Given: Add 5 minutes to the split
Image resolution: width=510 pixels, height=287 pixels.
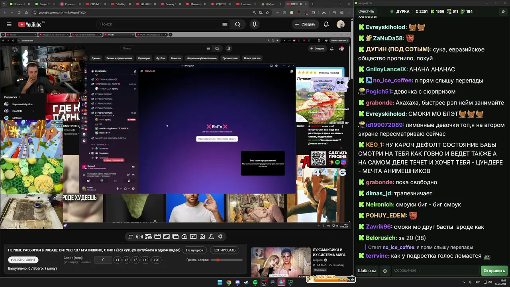Looking at the screenshot, I should (135, 260).
